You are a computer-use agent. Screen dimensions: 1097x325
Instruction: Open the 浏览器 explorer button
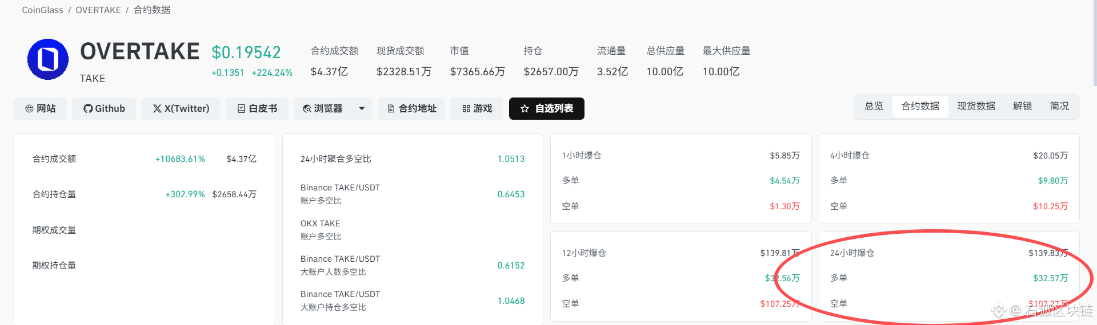pos(323,108)
